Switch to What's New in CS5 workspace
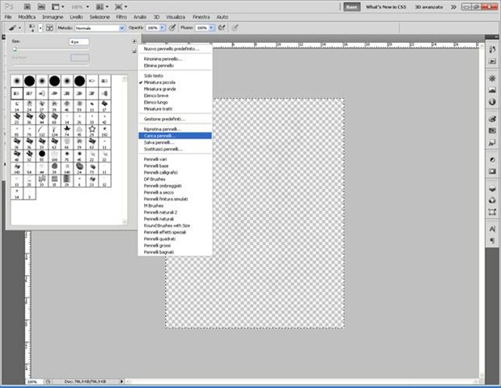This screenshot has width=501, height=388. [385, 6]
